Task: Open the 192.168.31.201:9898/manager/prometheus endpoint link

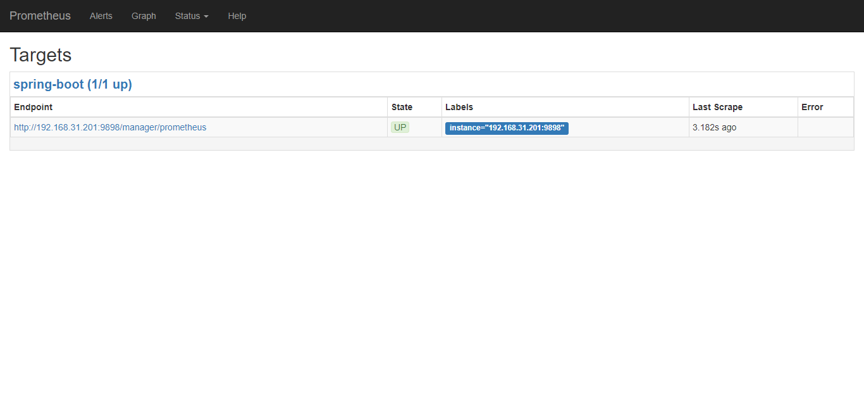Action: pos(110,127)
